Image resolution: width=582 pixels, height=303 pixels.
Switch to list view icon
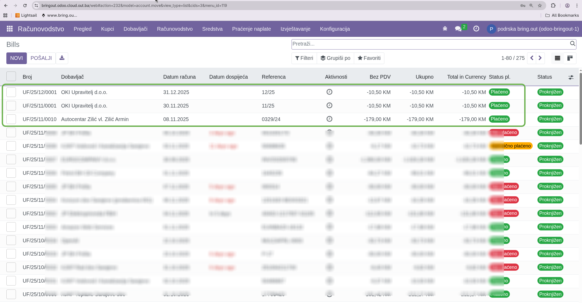pyautogui.click(x=557, y=58)
